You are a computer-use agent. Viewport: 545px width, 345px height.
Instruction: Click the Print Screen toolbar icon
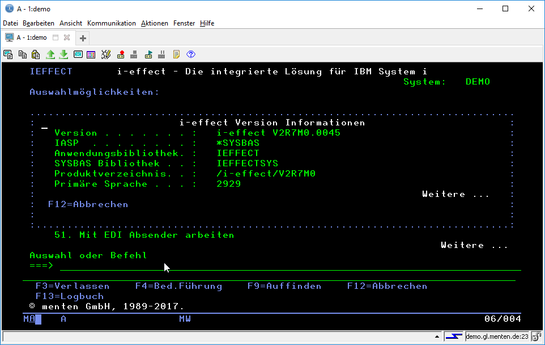point(8,54)
